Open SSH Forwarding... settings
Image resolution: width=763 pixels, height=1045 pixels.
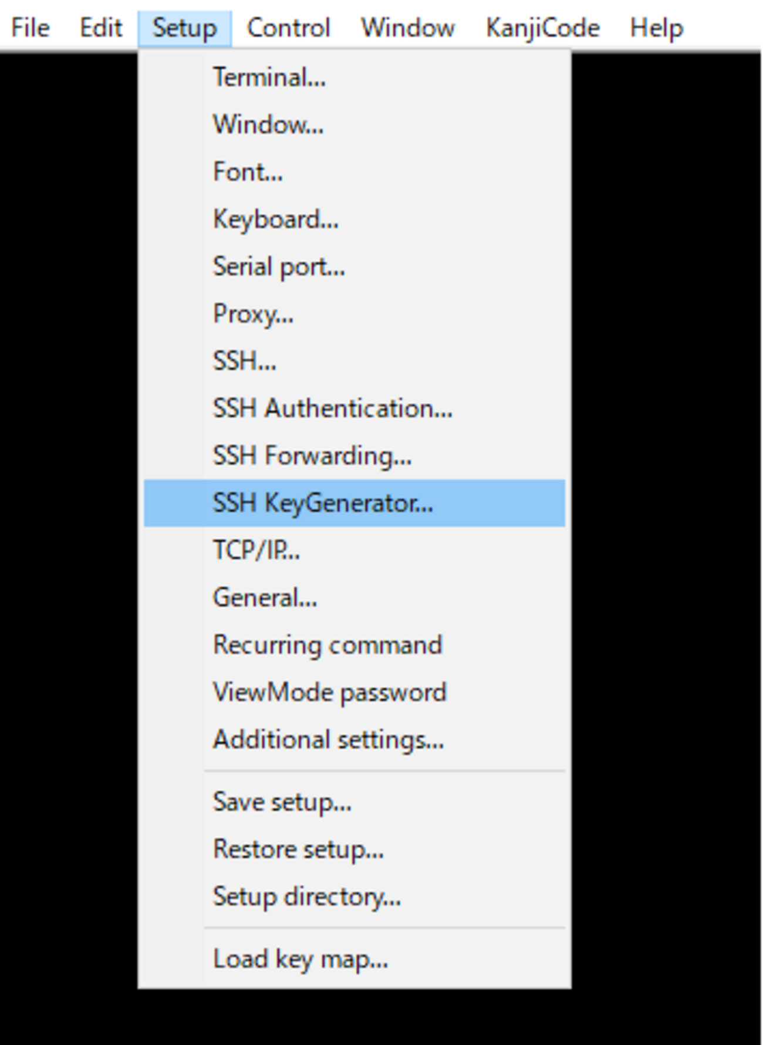(x=312, y=456)
